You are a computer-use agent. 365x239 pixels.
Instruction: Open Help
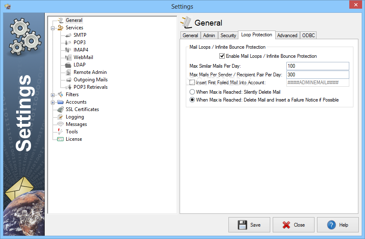[338, 225]
